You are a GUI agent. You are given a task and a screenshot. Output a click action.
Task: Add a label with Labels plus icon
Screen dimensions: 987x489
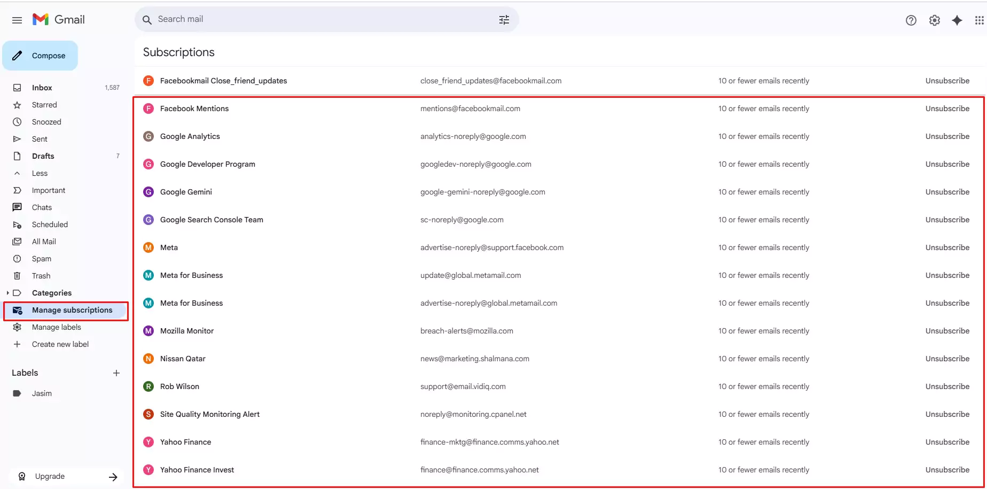(116, 373)
